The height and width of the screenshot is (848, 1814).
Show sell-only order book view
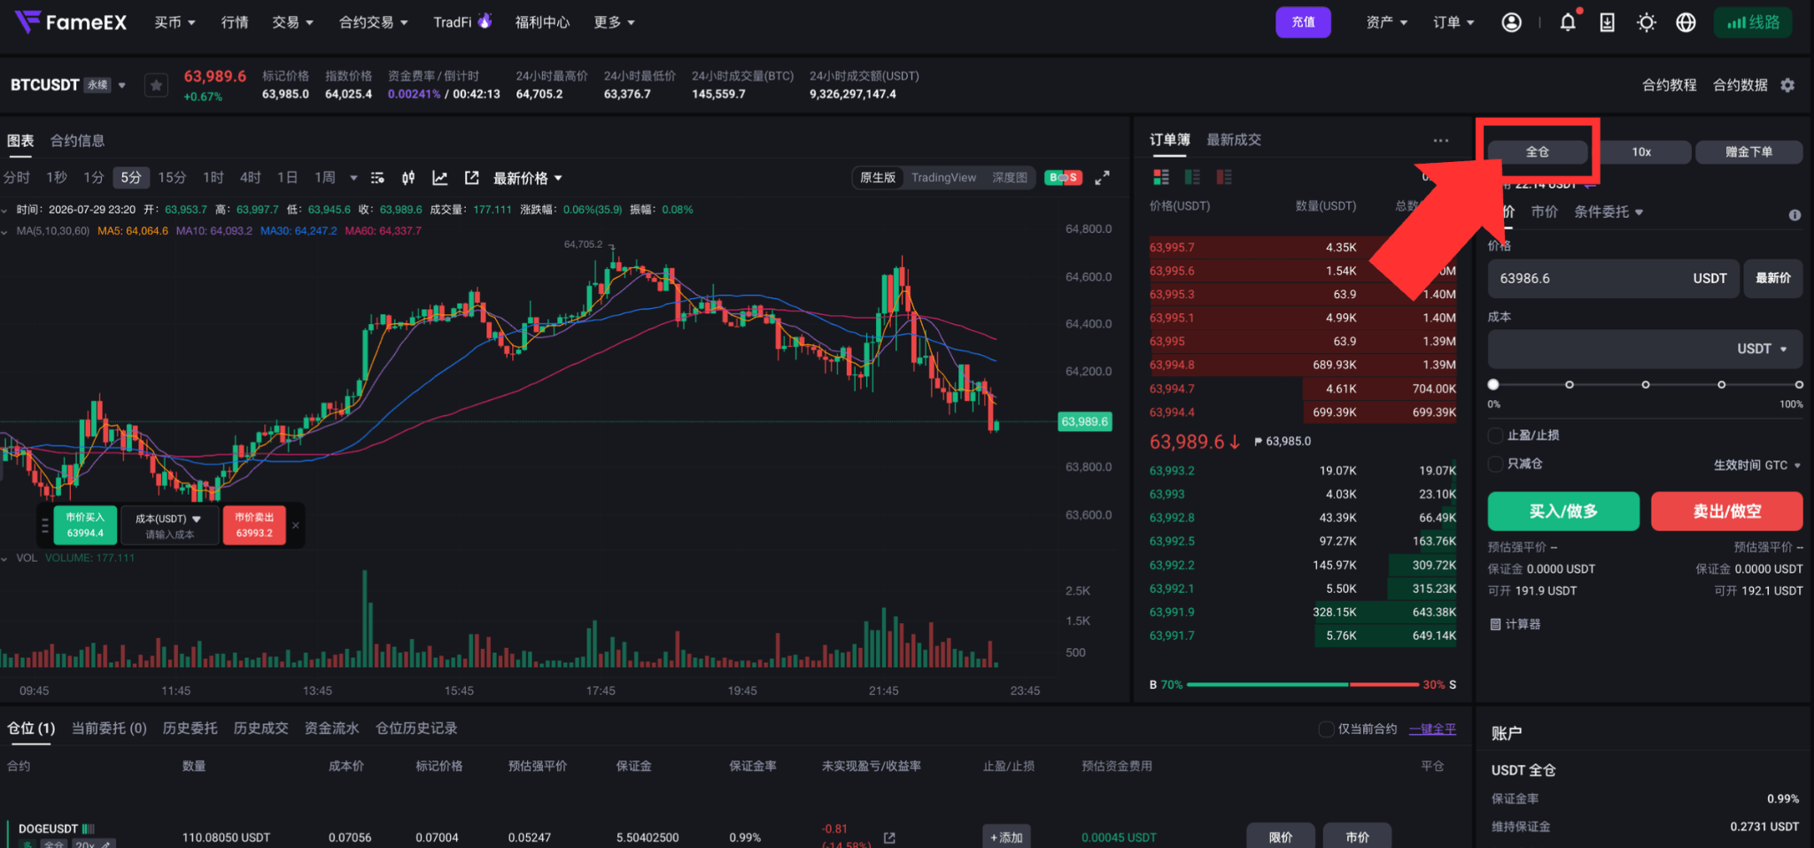(x=1224, y=177)
